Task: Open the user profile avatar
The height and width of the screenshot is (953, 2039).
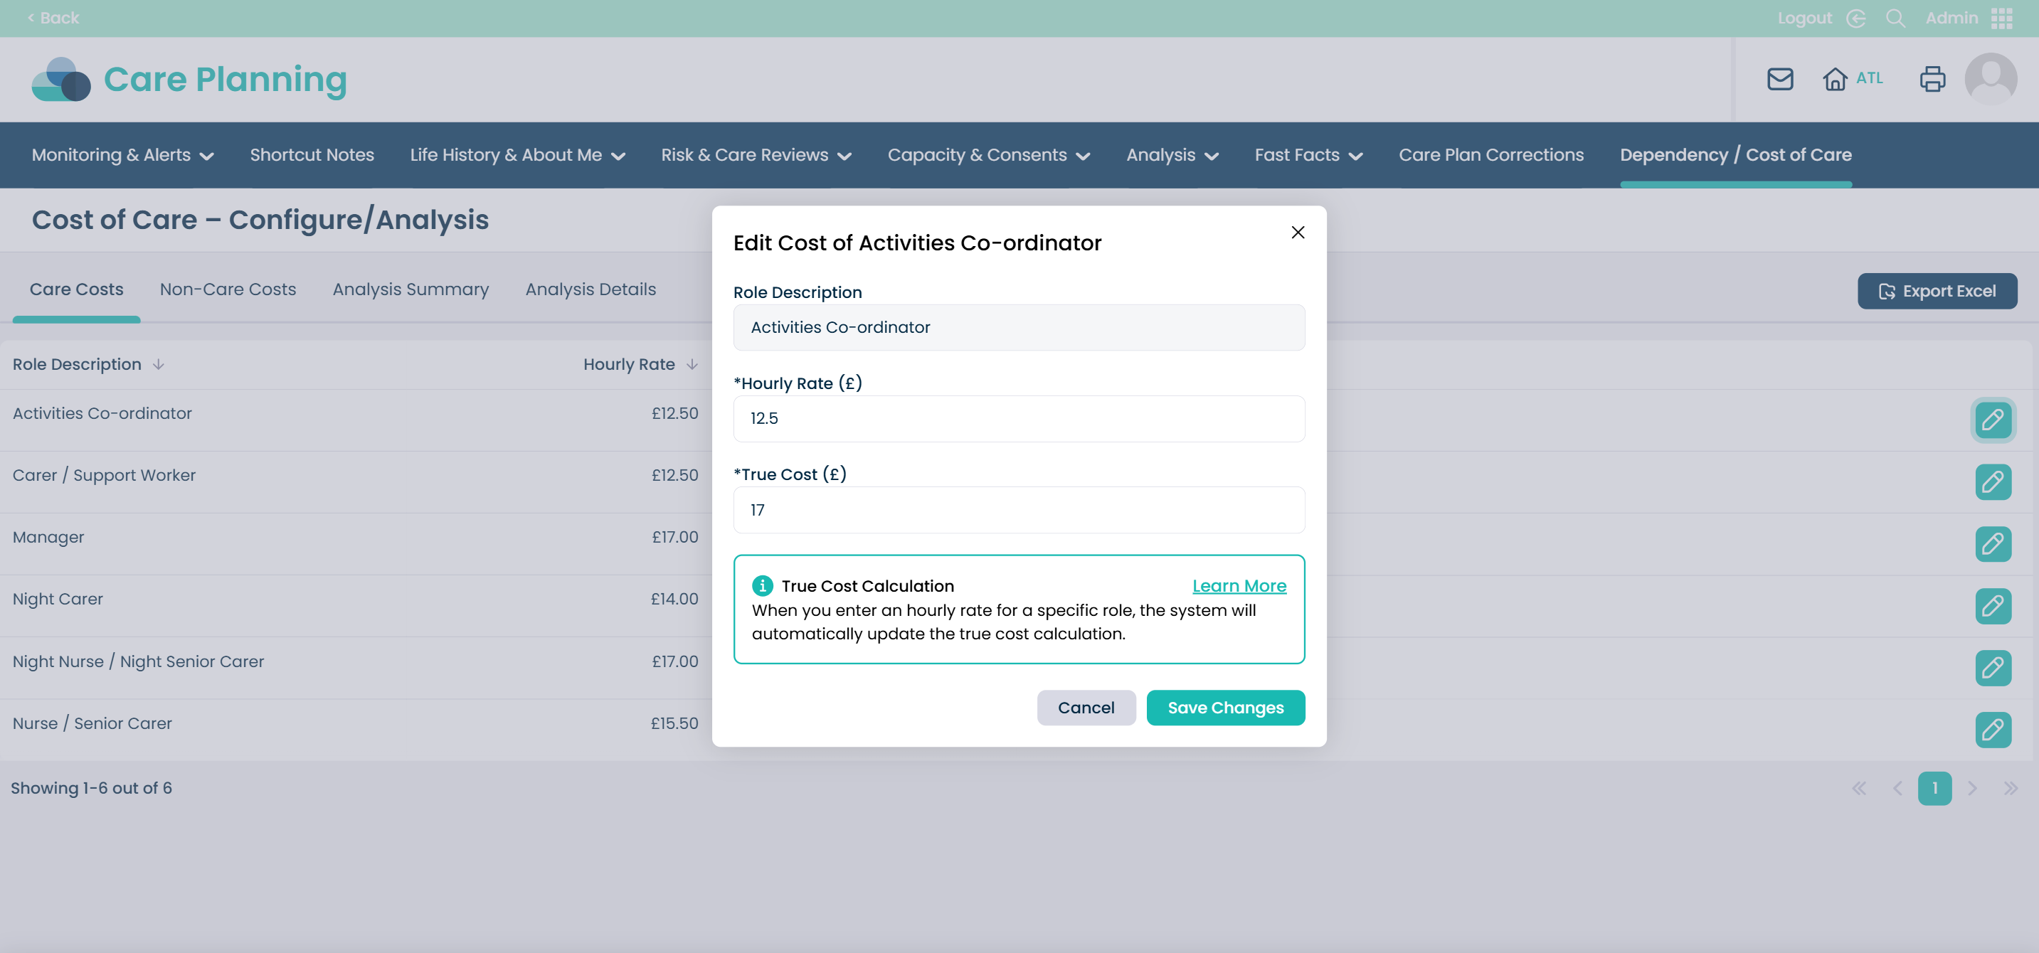Action: 1990,79
